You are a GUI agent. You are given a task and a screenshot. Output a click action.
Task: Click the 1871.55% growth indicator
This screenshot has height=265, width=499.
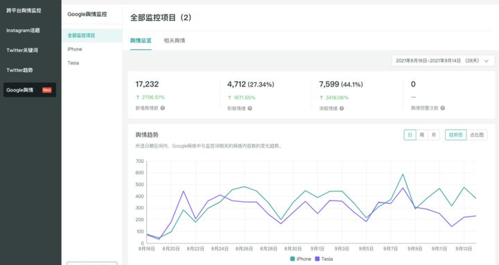(x=242, y=97)
